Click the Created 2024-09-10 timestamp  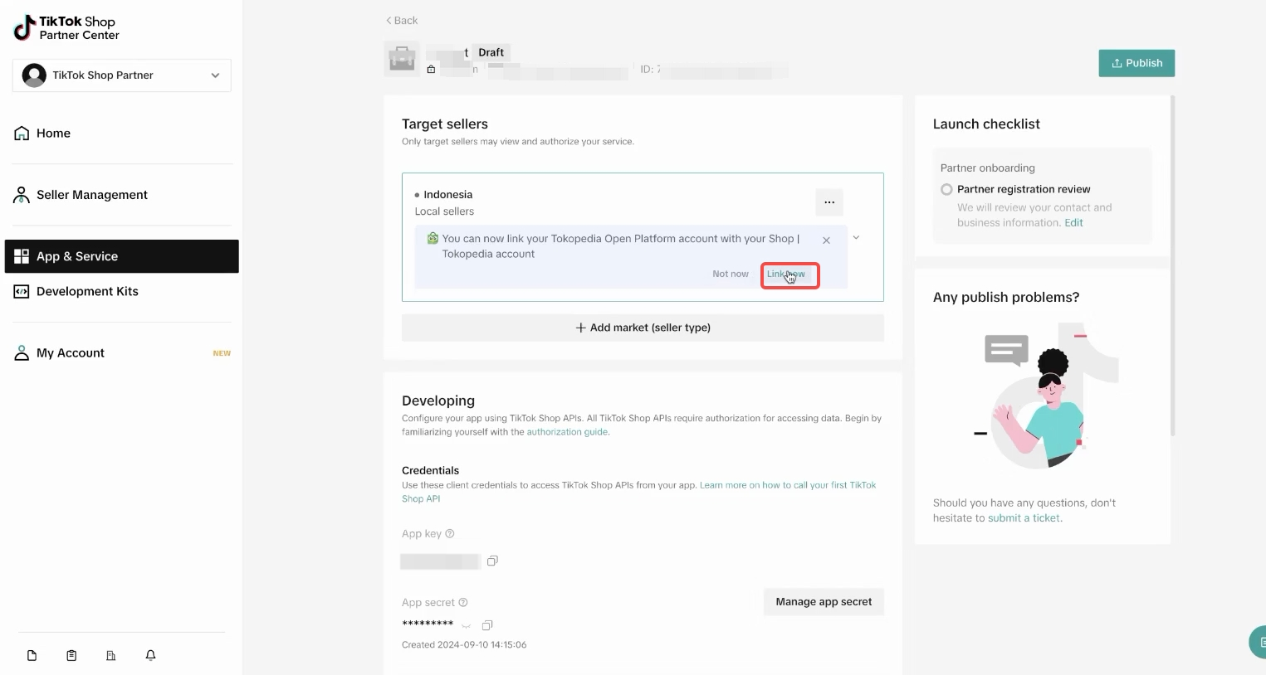(464, 645)
